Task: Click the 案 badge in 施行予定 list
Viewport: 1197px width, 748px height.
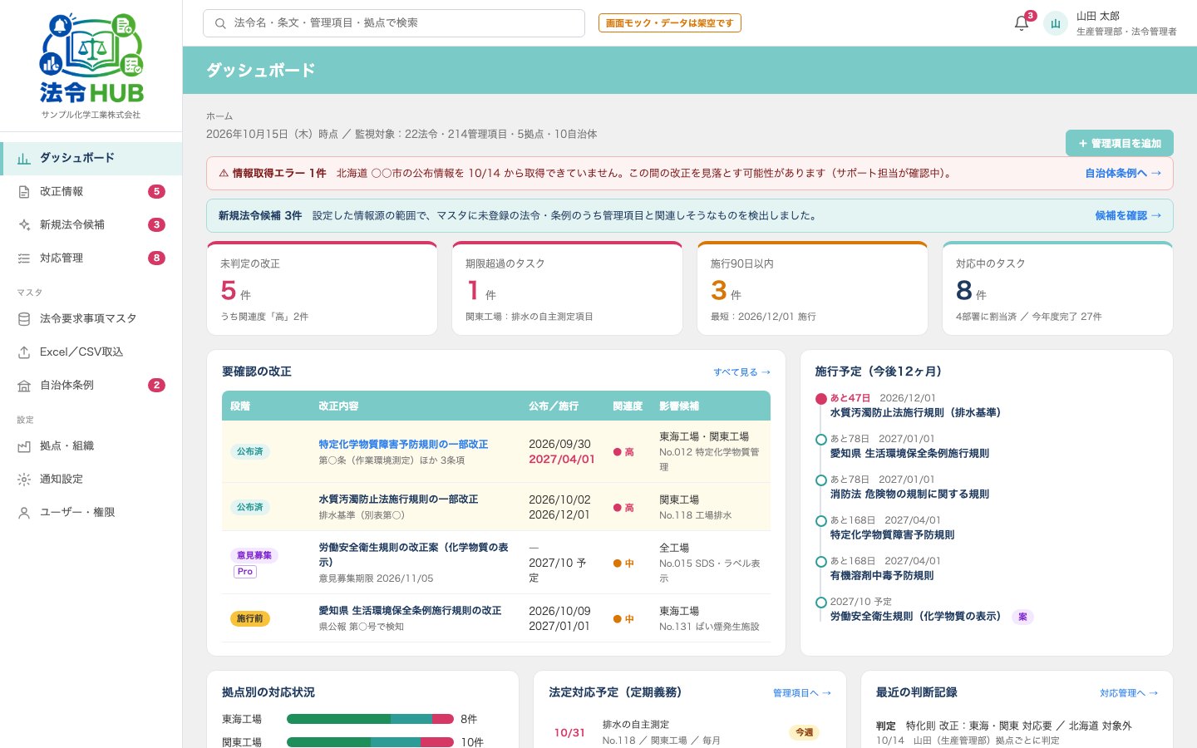Action: click(x=1022, y=618)
